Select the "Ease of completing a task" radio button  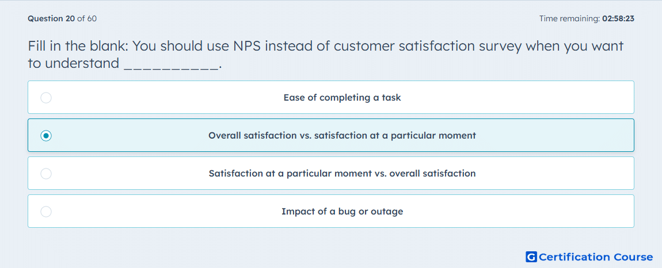(46, 98)
